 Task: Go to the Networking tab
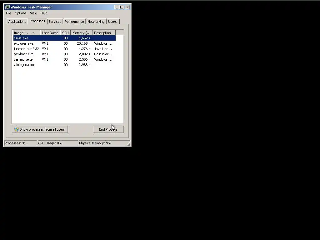click(x=96, y=22)
